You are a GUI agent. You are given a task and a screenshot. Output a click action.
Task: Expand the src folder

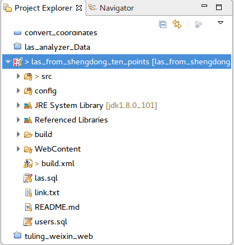point(18,76)
